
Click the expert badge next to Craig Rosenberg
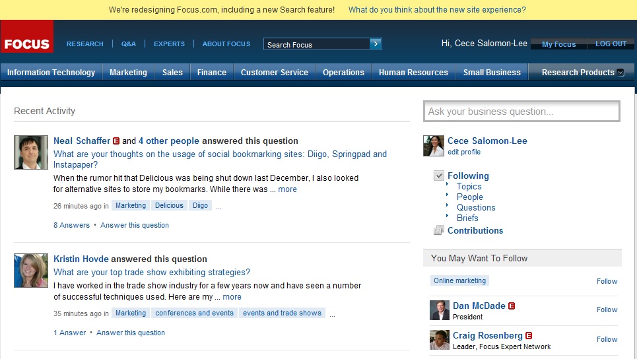(529, 335)
